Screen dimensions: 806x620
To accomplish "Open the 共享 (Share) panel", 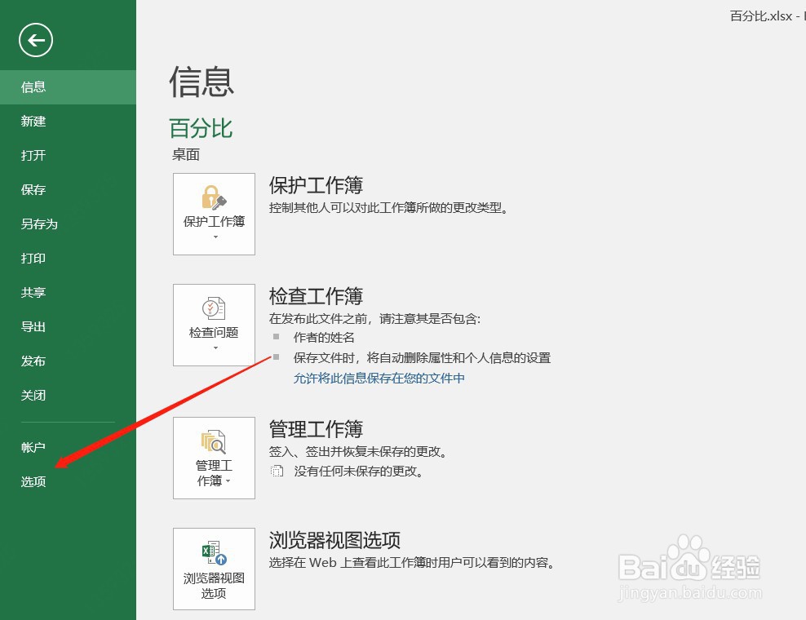I will click(x=33, y=293).
